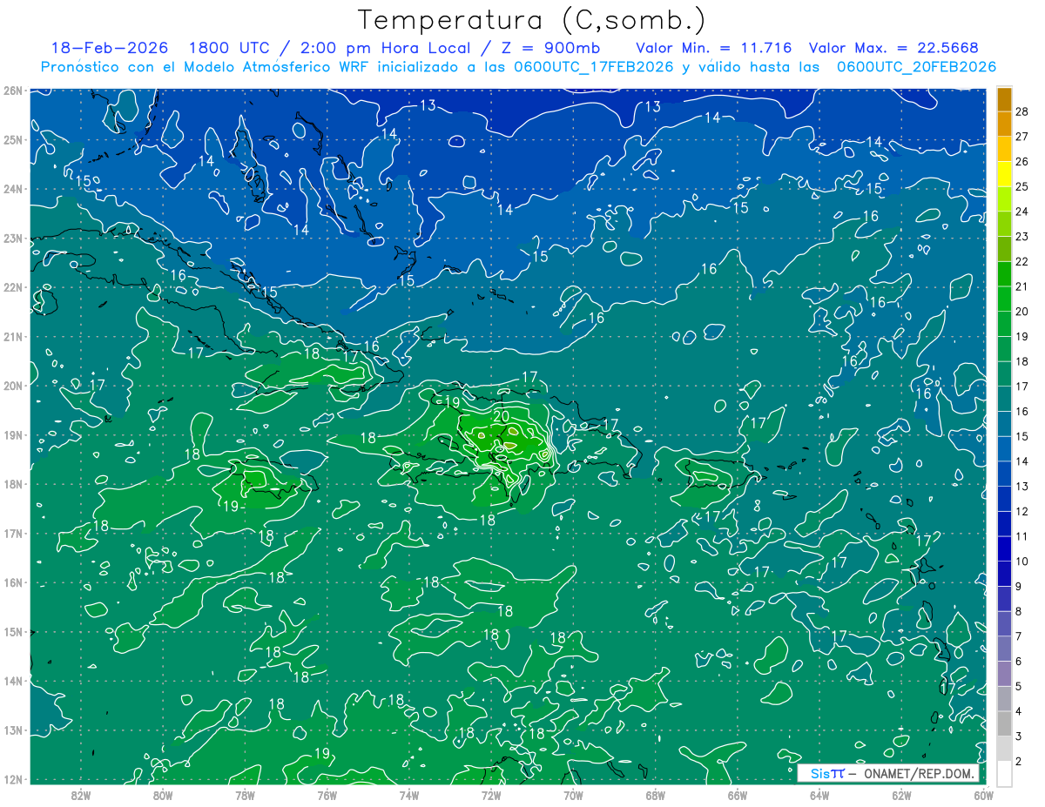Click '2:00 pm Hora Local' text
The image size is (1045, 807).
(388, 48)
